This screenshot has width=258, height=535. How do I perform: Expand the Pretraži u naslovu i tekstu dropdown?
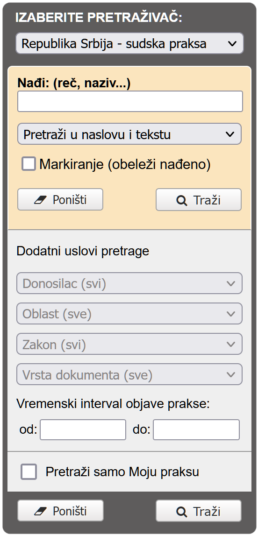coord(129,134)
